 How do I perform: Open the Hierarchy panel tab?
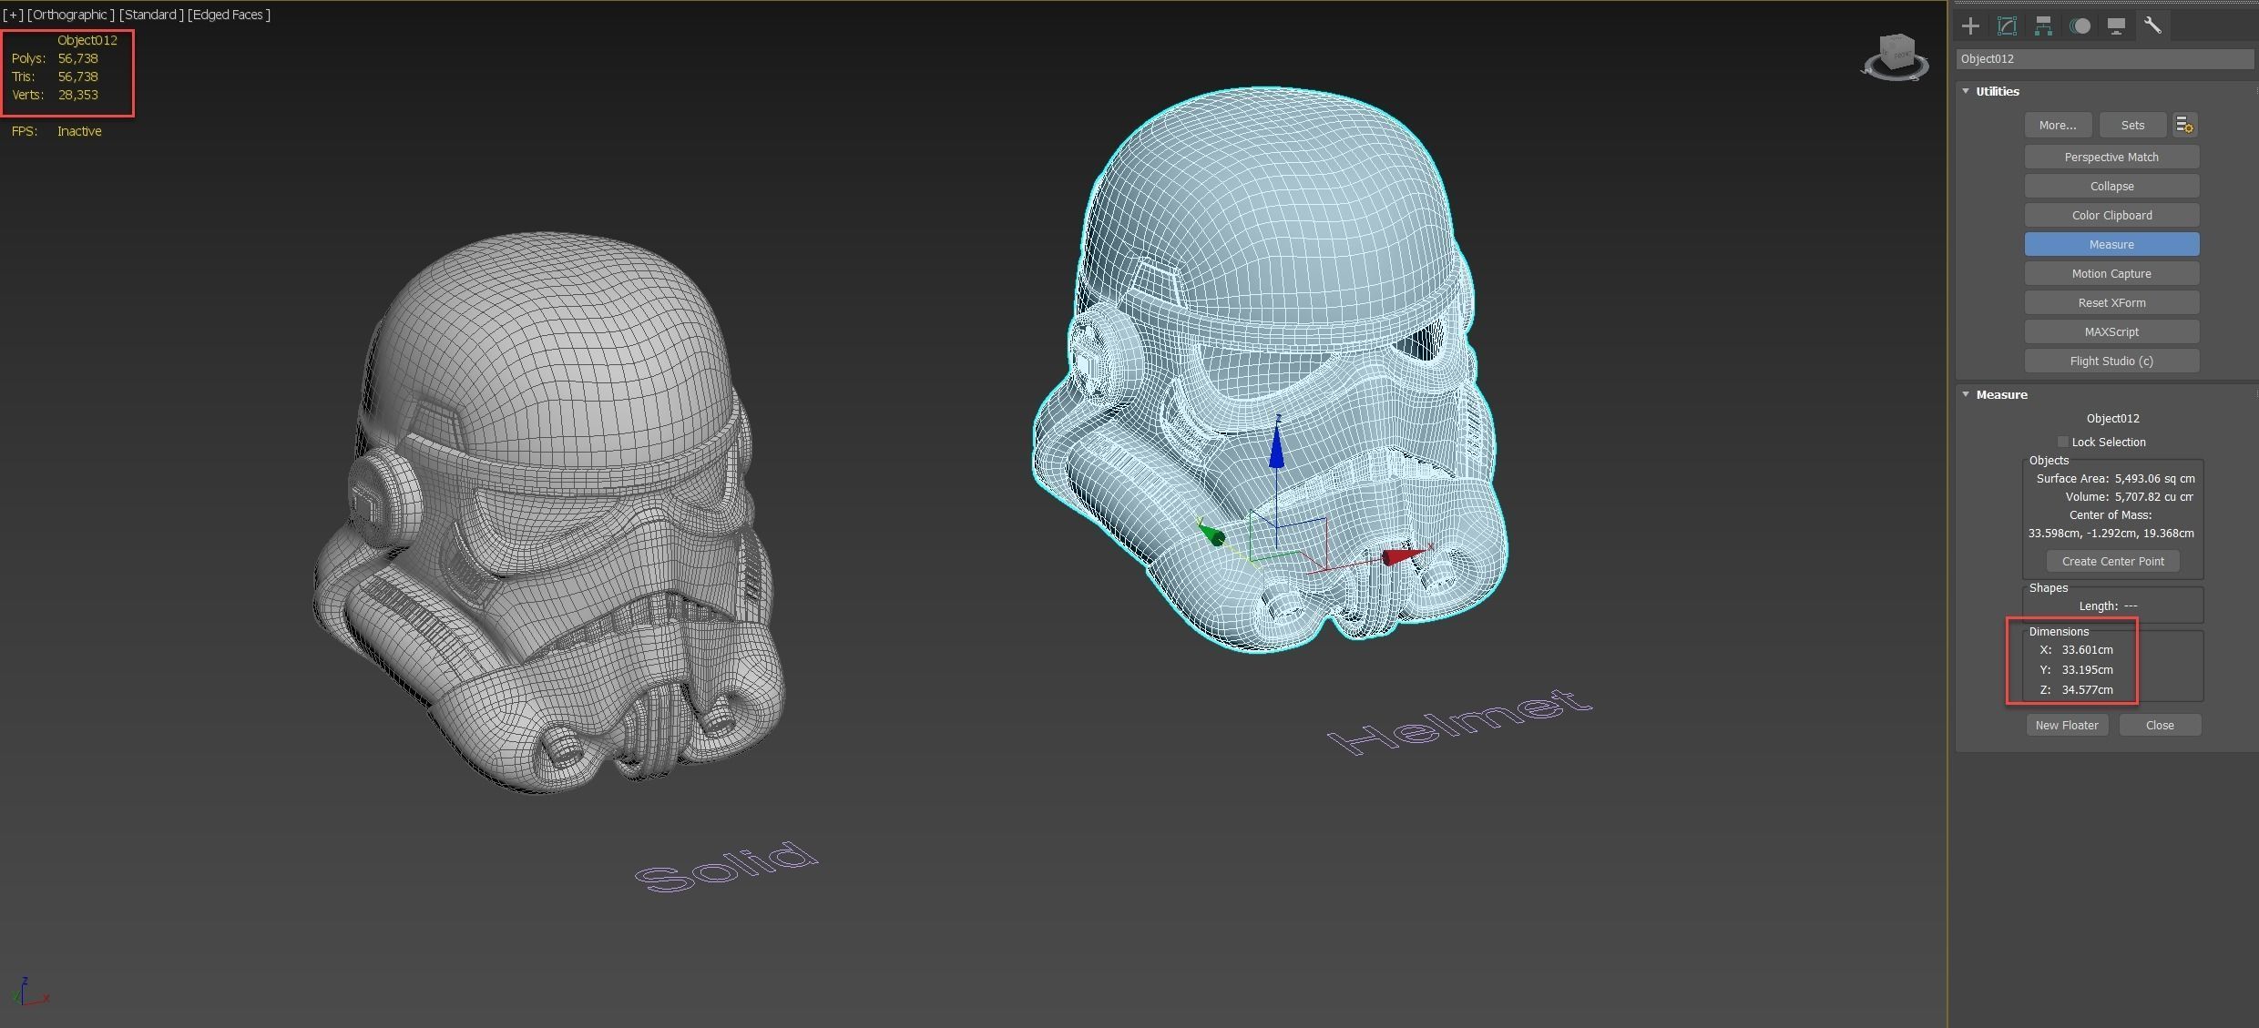click(x=2043, y=25)
